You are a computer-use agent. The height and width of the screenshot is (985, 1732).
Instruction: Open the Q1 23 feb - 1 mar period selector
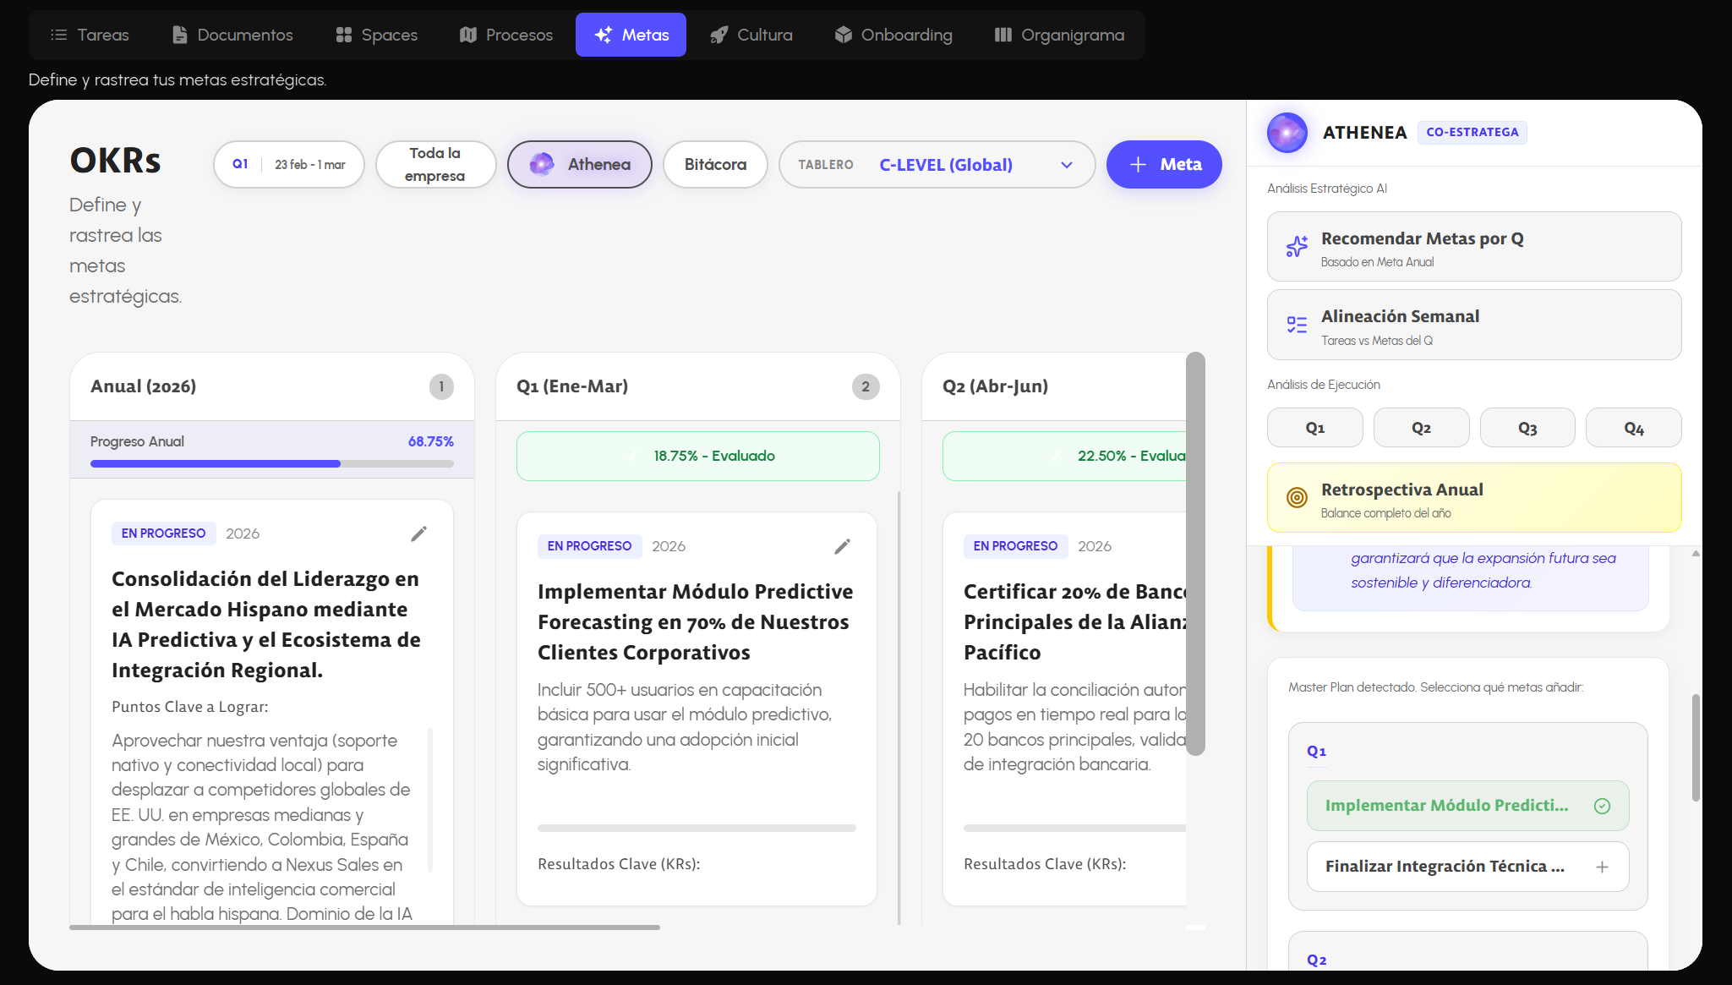[x=288, y=164]
